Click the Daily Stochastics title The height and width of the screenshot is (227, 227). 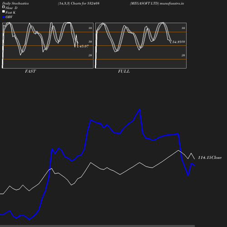[x=15, y=3]
